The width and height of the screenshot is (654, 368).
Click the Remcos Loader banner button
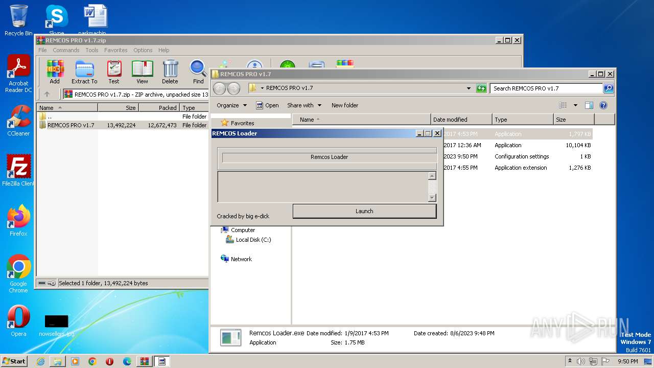tap(329, 157)
